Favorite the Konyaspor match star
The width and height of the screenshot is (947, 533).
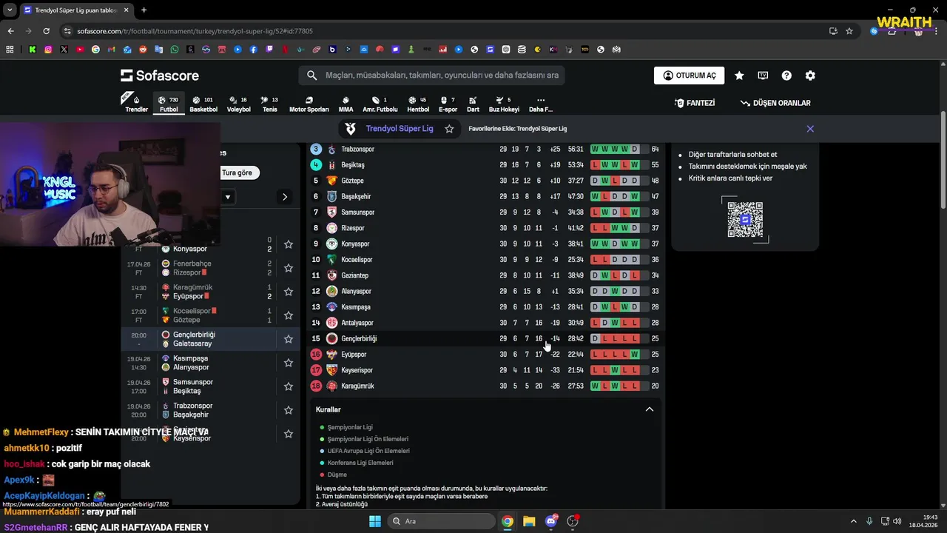[289, 244]
